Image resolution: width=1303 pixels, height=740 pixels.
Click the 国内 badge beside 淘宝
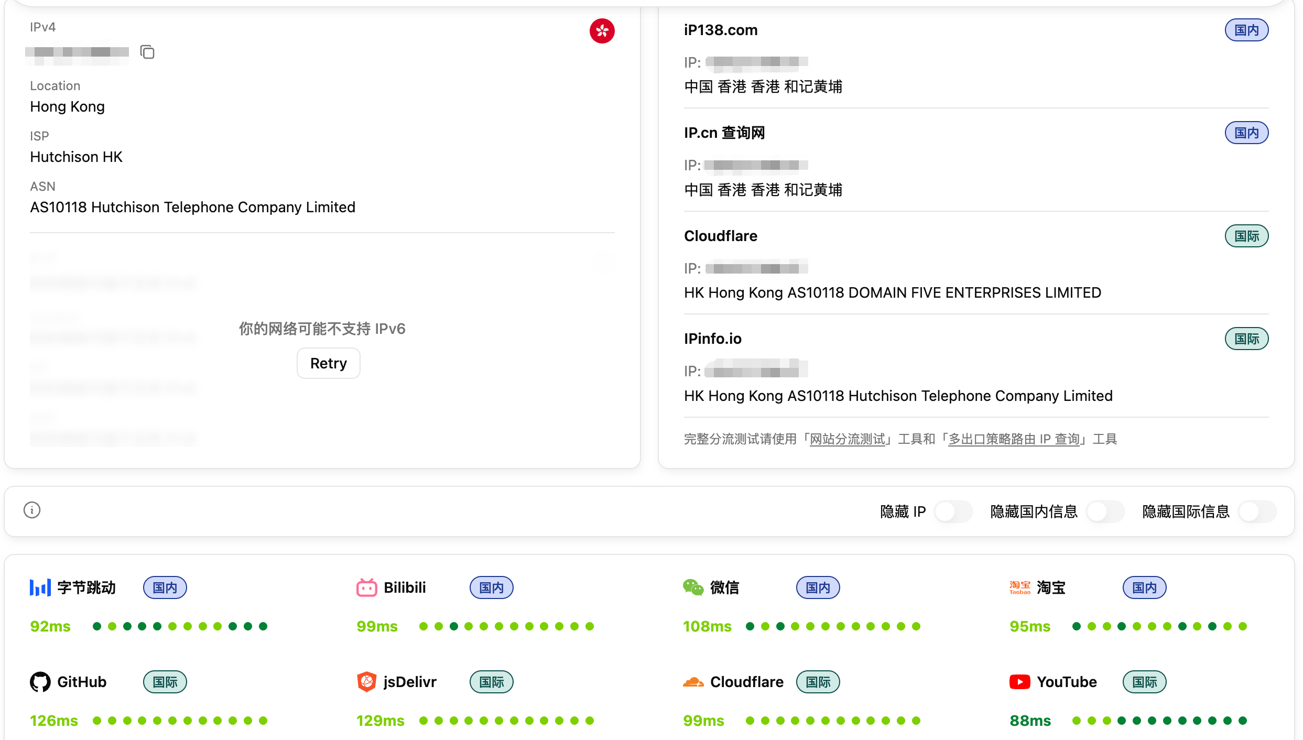(x=1145, y=587)
